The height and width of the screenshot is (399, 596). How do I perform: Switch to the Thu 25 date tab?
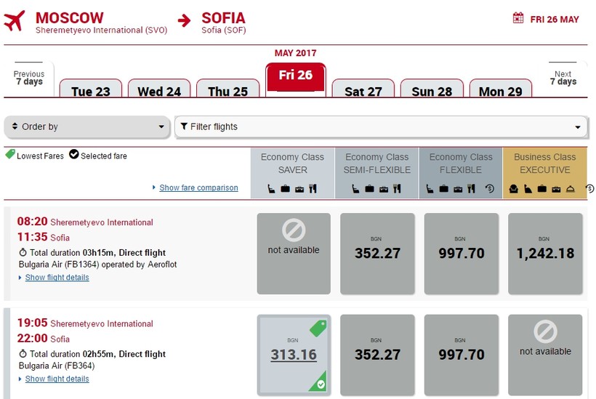pyautogui.click(x=227, y=91)
